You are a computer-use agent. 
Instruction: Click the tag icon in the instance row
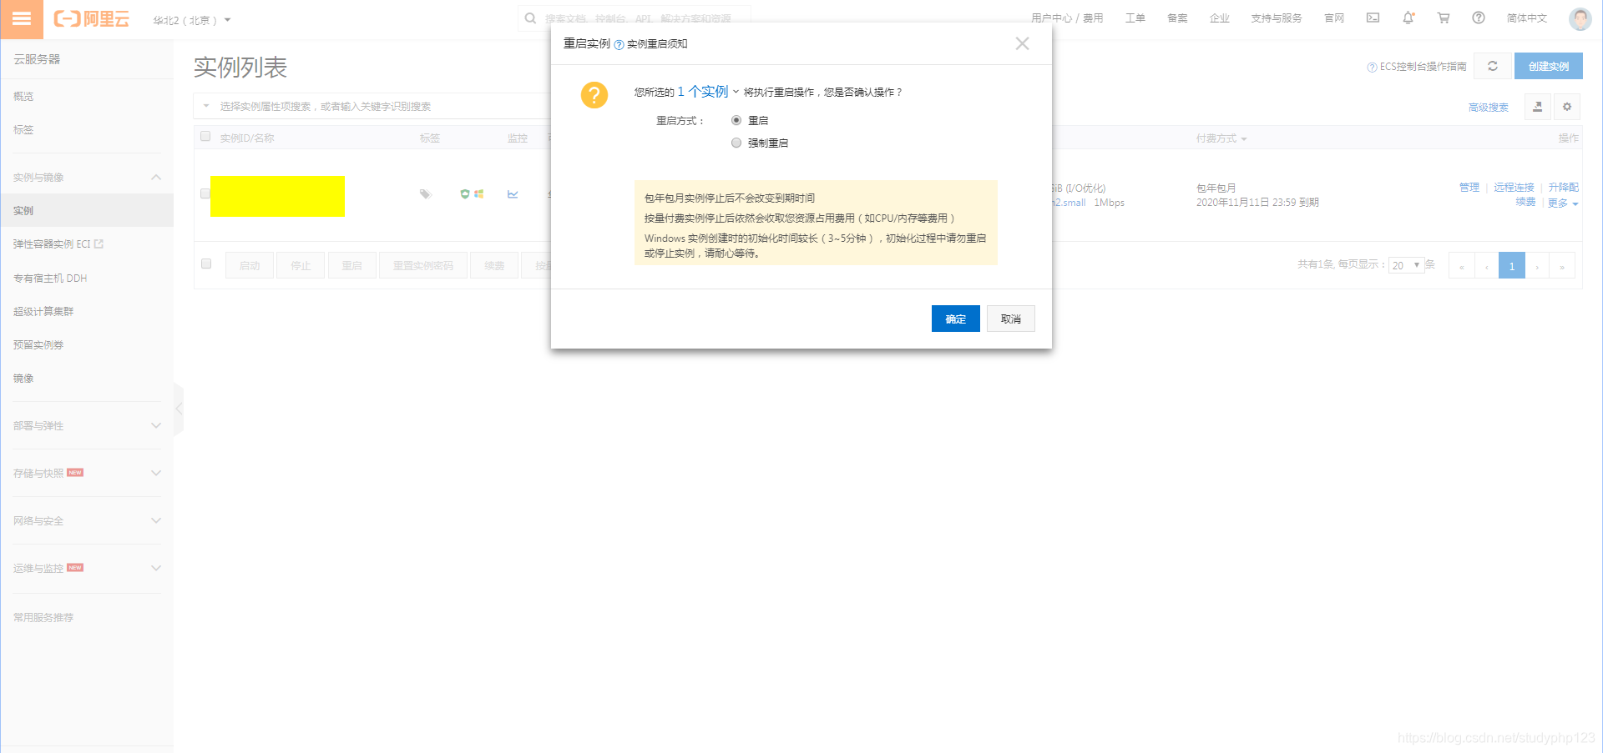(x=426, y=193)
